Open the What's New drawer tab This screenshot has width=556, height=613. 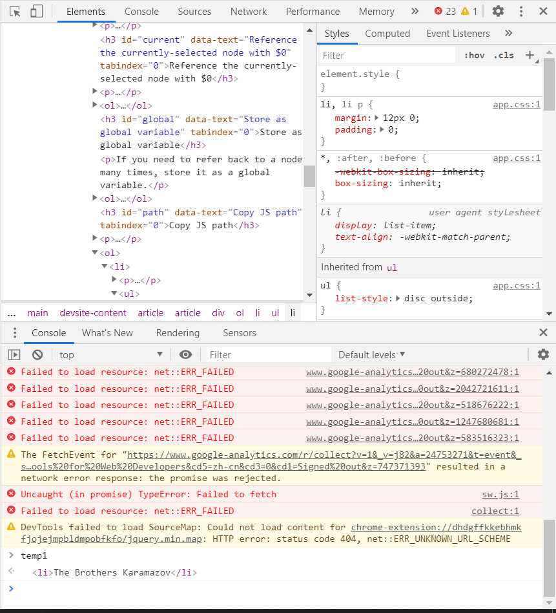click(107, 333)
